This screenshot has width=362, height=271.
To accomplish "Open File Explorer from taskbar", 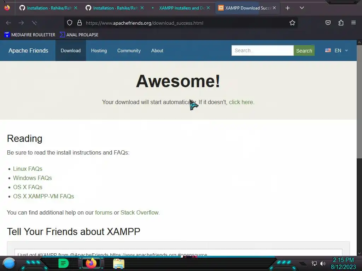I will (x=119, y=264).
